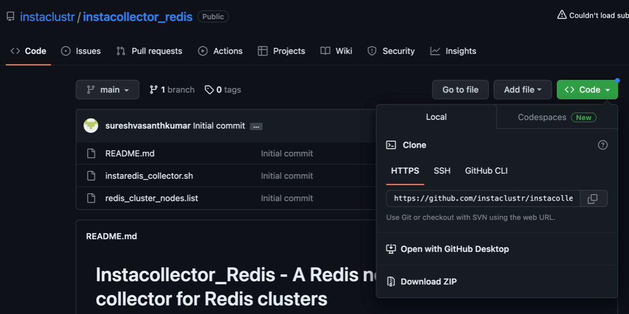The image size is (629, 314).
Task: Copy the clone URL to clipboard
Action: (593, 199)
